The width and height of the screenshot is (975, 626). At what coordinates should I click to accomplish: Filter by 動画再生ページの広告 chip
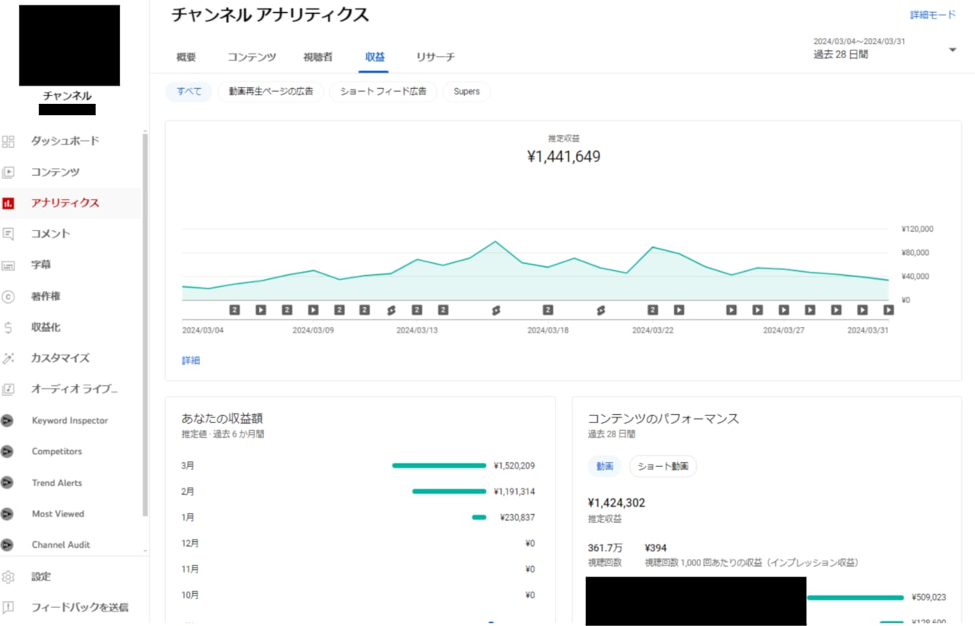tap(271, 91)
